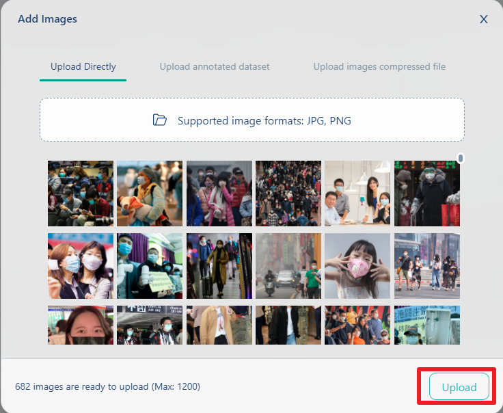The width and height of the screenshot is (503, 413).
Task: Select thumbnail of traveler with suitcase
Action: 219,266
